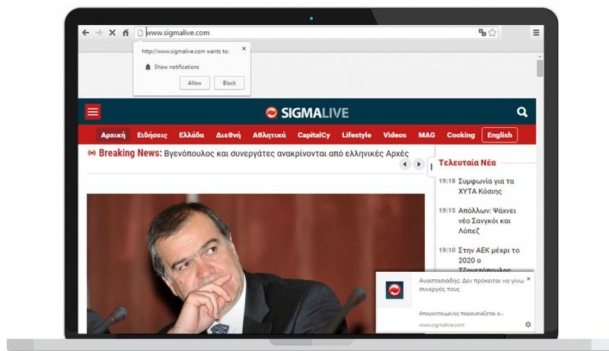
Task: Open the CapitalCy section
Action: point(314,135)
